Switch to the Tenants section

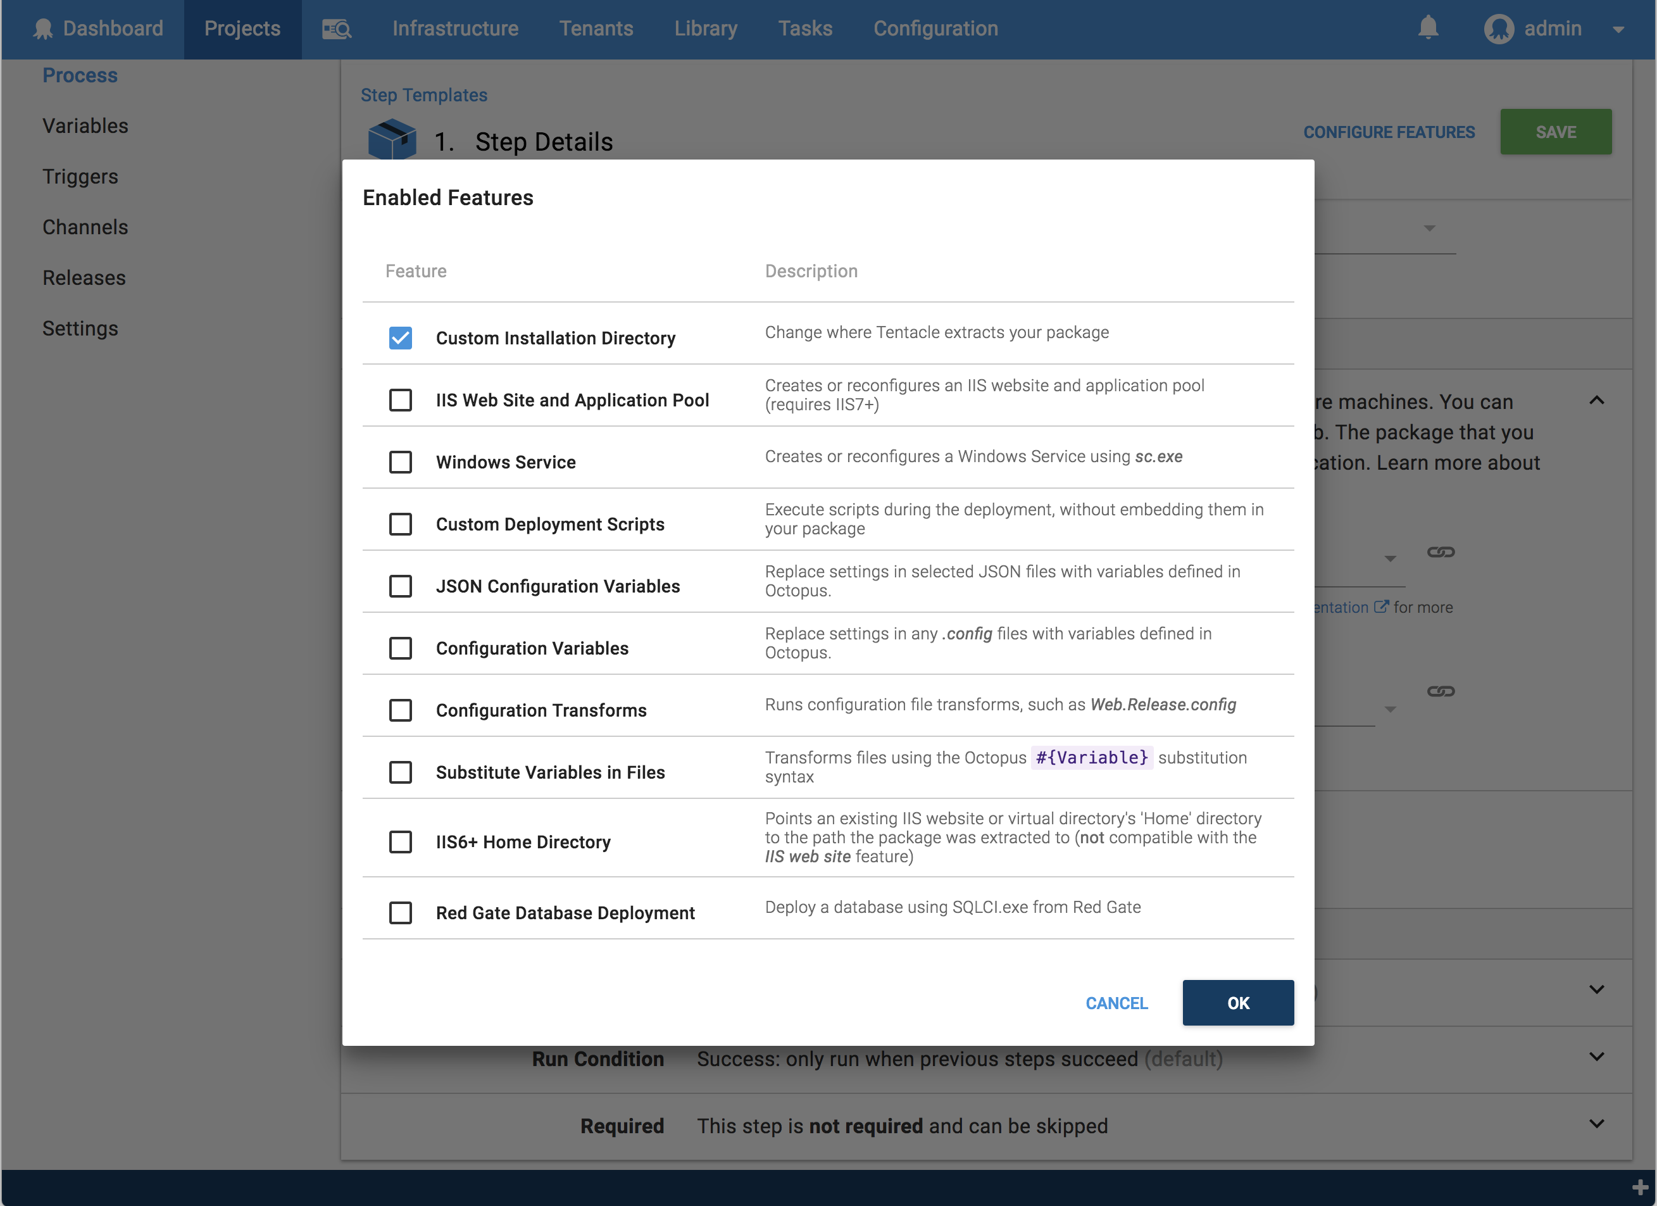(596, 28)
